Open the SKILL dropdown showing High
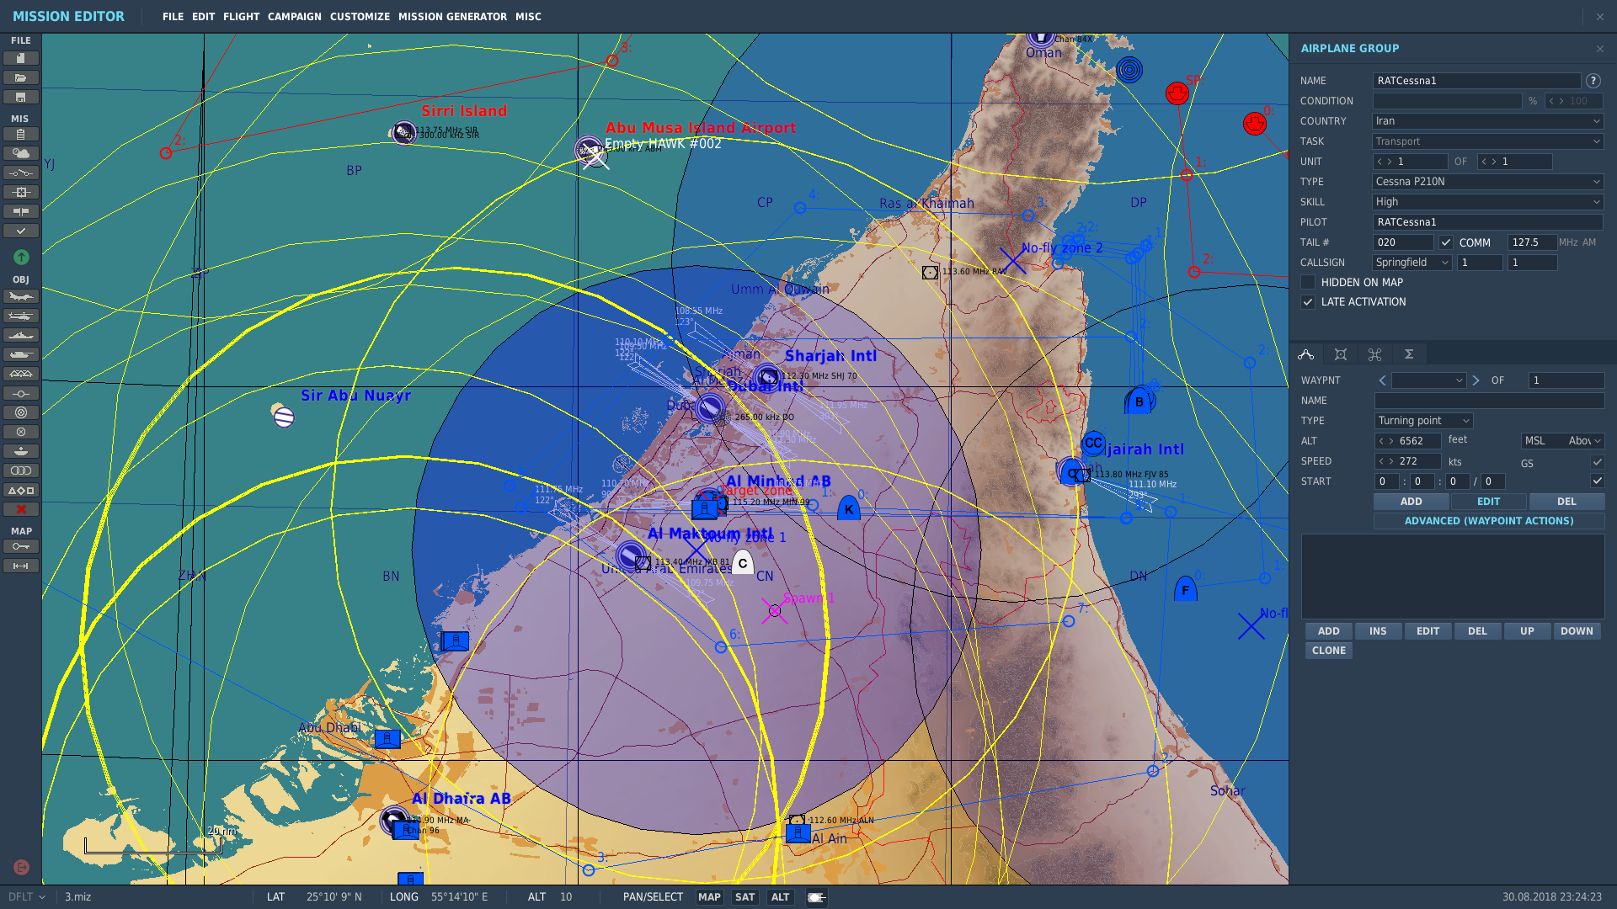Viewport: 1617px width, 909px height. pyautogui.click(x=1487, y=202)
